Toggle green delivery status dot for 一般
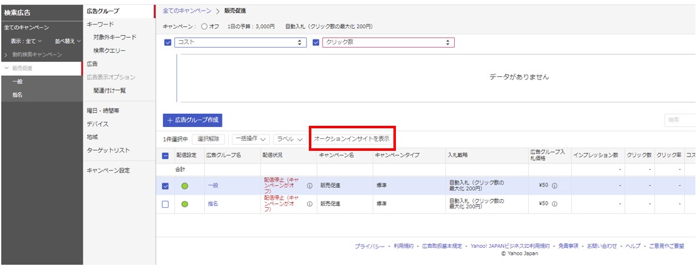 [x=185, y=187]
